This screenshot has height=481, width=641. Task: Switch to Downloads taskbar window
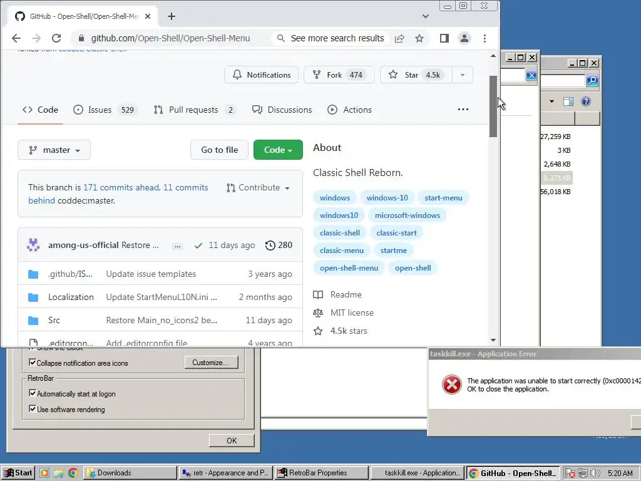coord(130,473)
